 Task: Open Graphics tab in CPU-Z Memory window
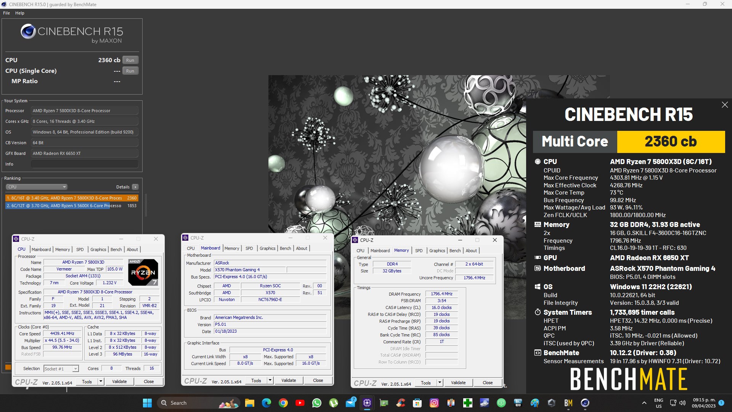click(437, 251)
